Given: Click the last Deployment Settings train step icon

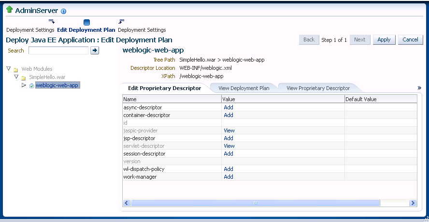Looking at the screenshot, I should click(121, 21).
